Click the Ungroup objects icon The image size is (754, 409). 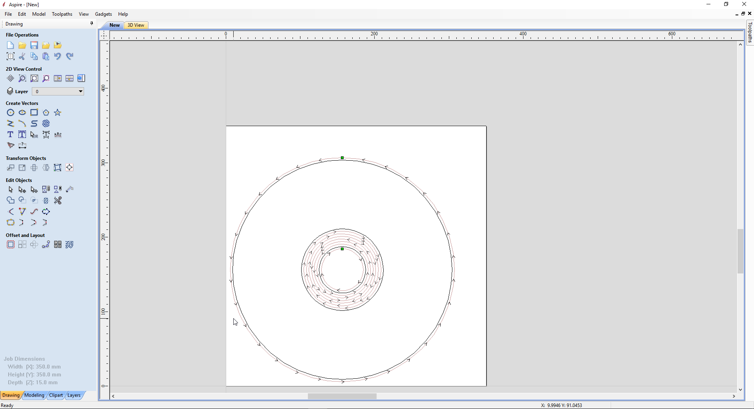point(58,189)
